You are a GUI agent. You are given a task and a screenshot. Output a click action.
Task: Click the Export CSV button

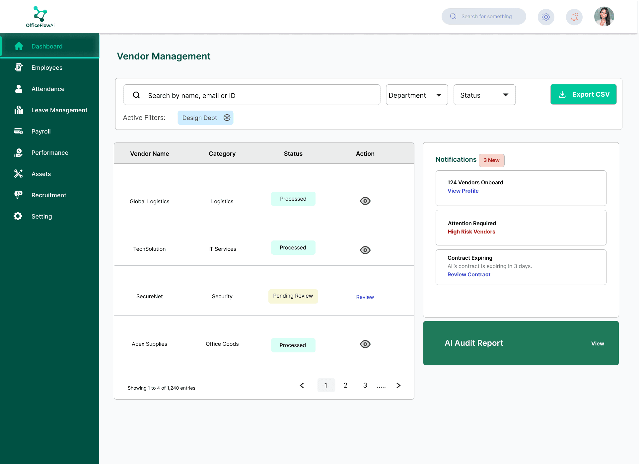[x=583, y=94]
